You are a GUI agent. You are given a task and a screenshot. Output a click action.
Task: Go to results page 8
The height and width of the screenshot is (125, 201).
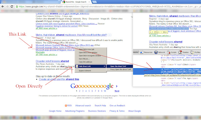98,91
